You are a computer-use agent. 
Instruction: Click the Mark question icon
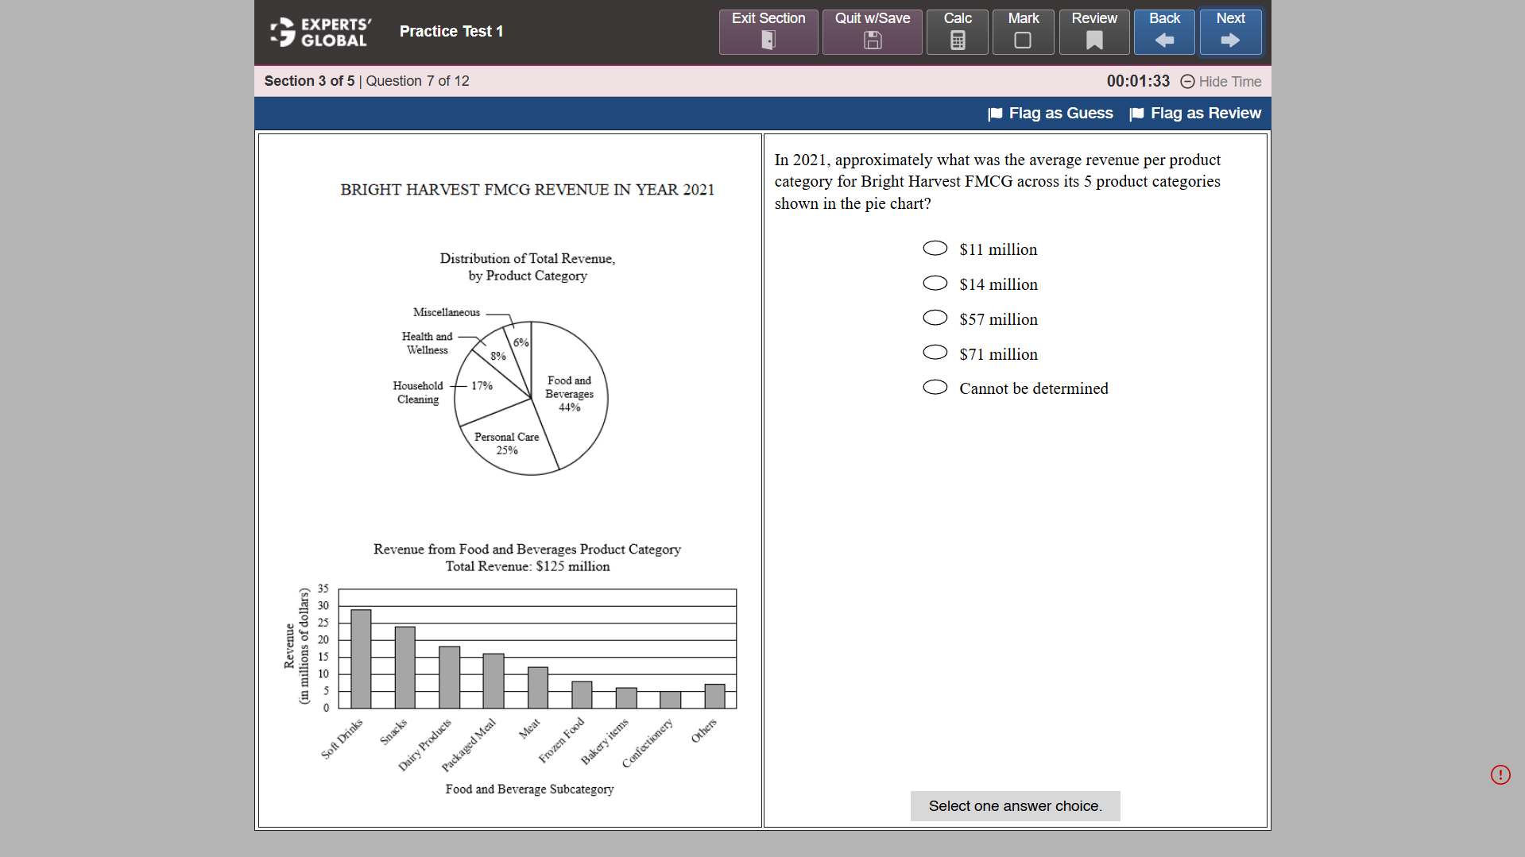click(x=1023, y=41)
